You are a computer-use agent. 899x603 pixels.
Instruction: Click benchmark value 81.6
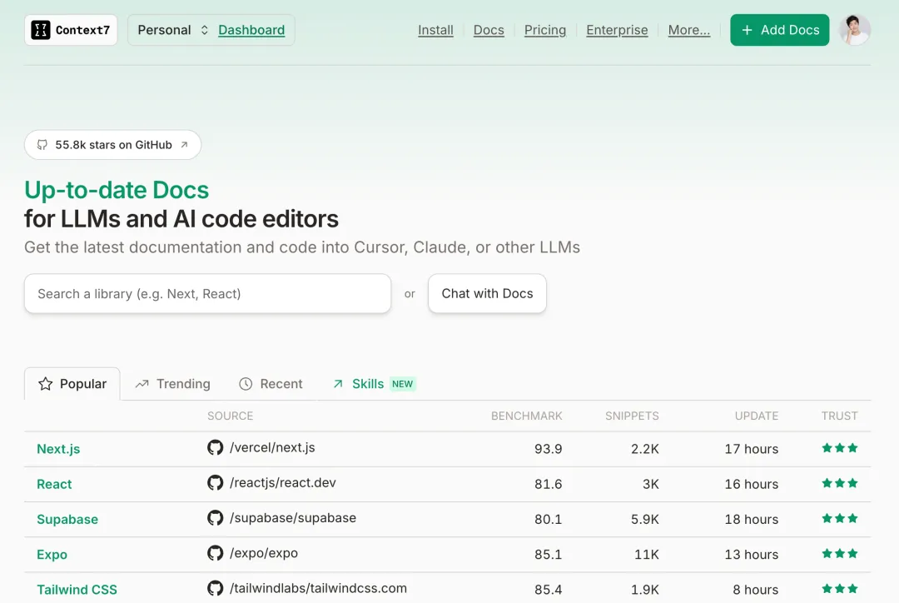(548, 484)
